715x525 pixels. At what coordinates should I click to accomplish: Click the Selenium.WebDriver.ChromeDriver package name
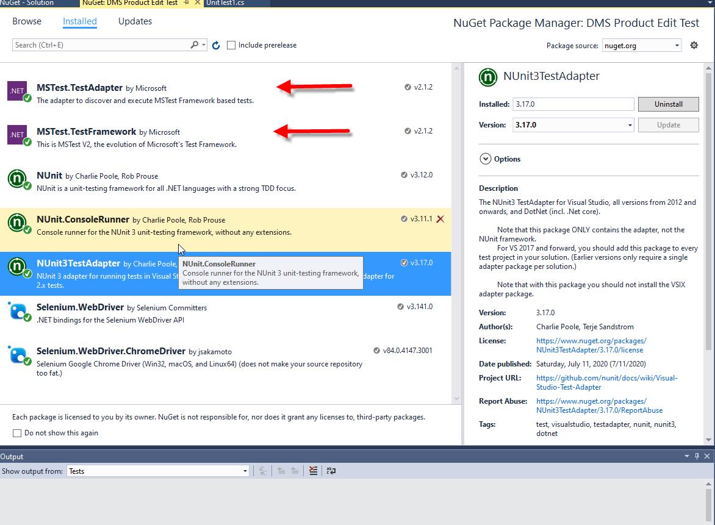[x=111, y=351]
